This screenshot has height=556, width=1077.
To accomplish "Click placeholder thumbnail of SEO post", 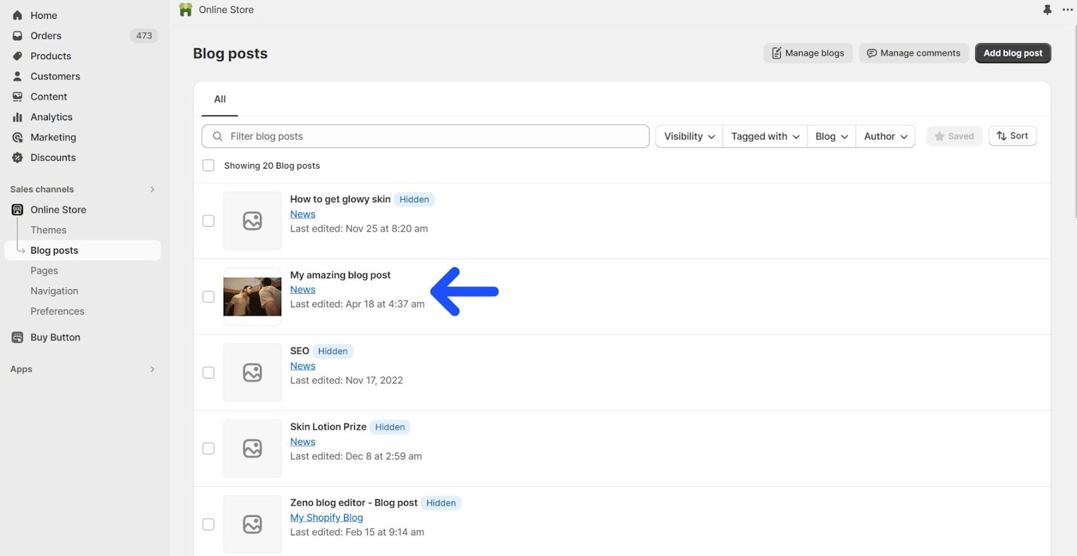I will click(252, 372).
